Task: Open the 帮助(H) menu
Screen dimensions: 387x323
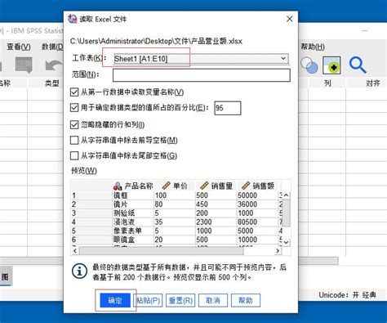Action: click(313, 47)
